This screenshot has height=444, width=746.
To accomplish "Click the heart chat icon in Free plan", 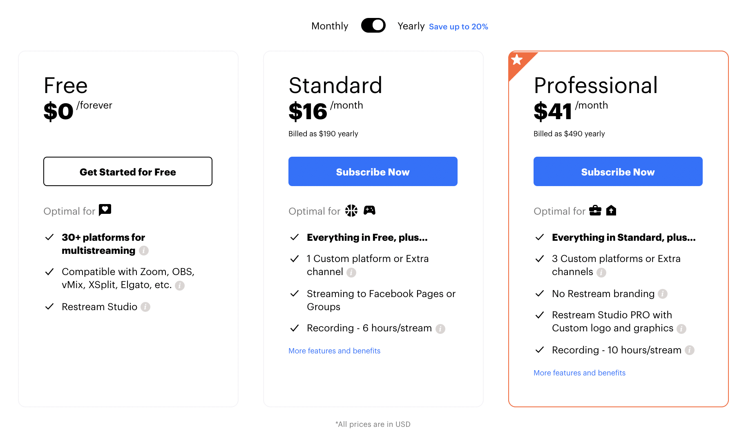I will (105, 210).
